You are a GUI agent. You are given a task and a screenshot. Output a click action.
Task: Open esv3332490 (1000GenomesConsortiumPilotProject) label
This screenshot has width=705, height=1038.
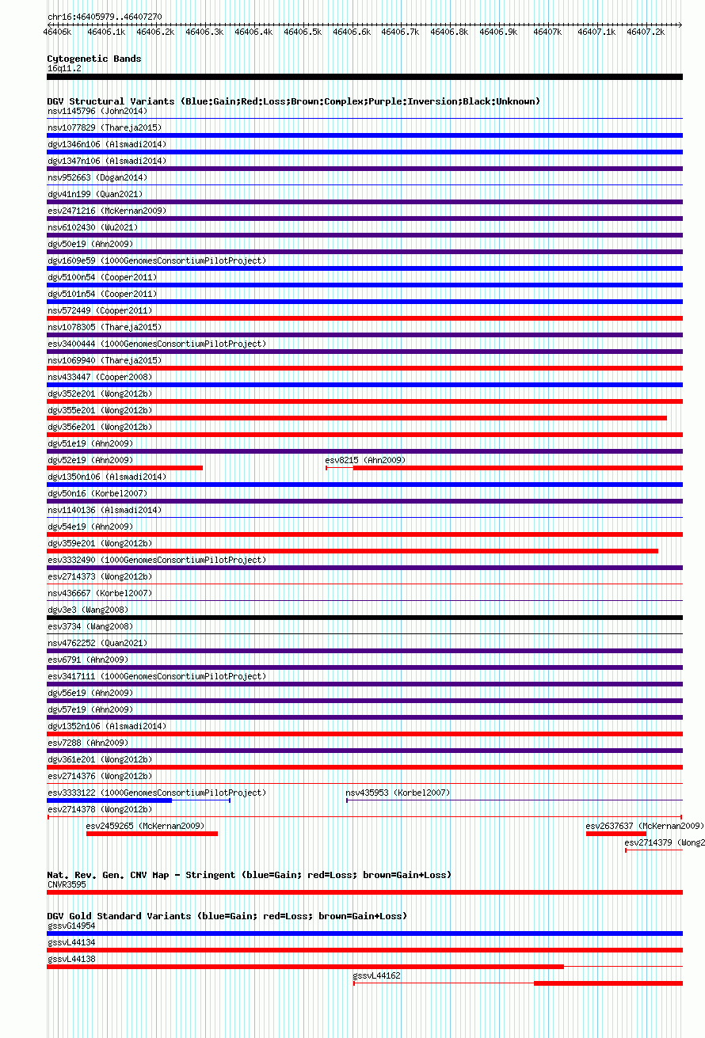click(157, 560)
